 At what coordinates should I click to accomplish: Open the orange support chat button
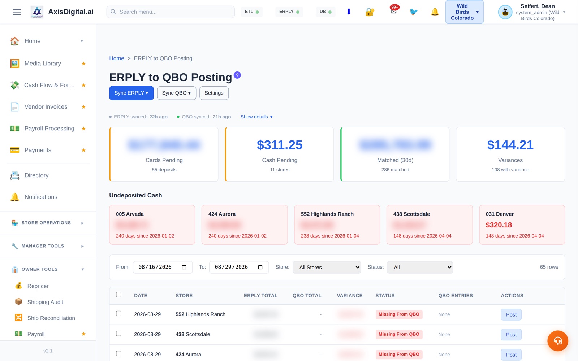point(558,341)
